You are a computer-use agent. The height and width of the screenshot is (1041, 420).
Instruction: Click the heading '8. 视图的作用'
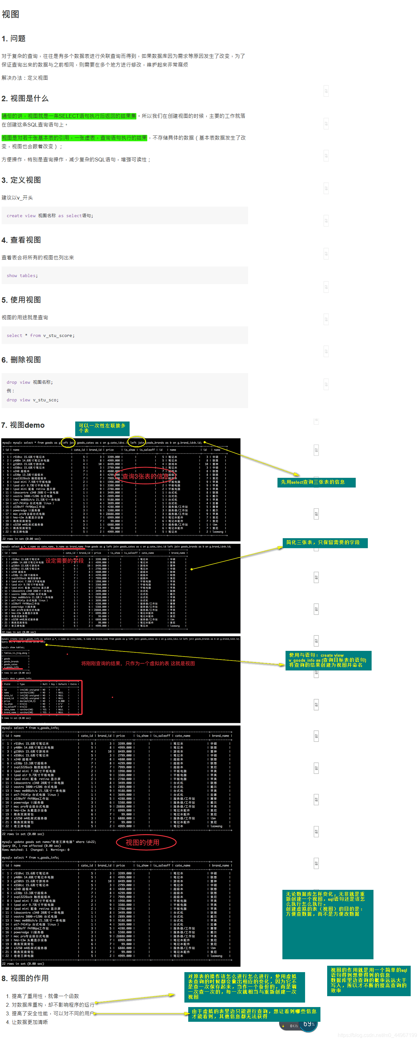[25, 978]
